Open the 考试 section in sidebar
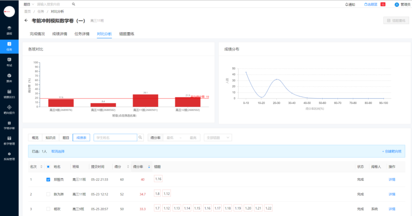Viewport: 412px width, 216px height. coord(9,62)
